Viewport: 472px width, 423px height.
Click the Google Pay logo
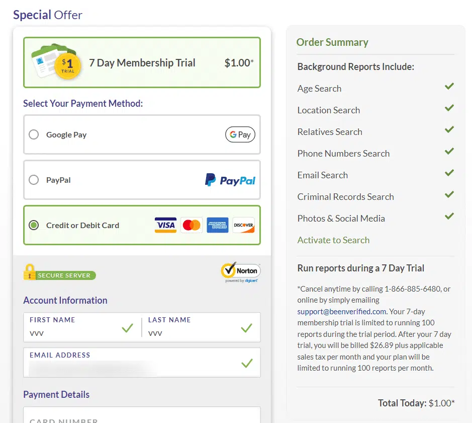[x=240, y=134]
